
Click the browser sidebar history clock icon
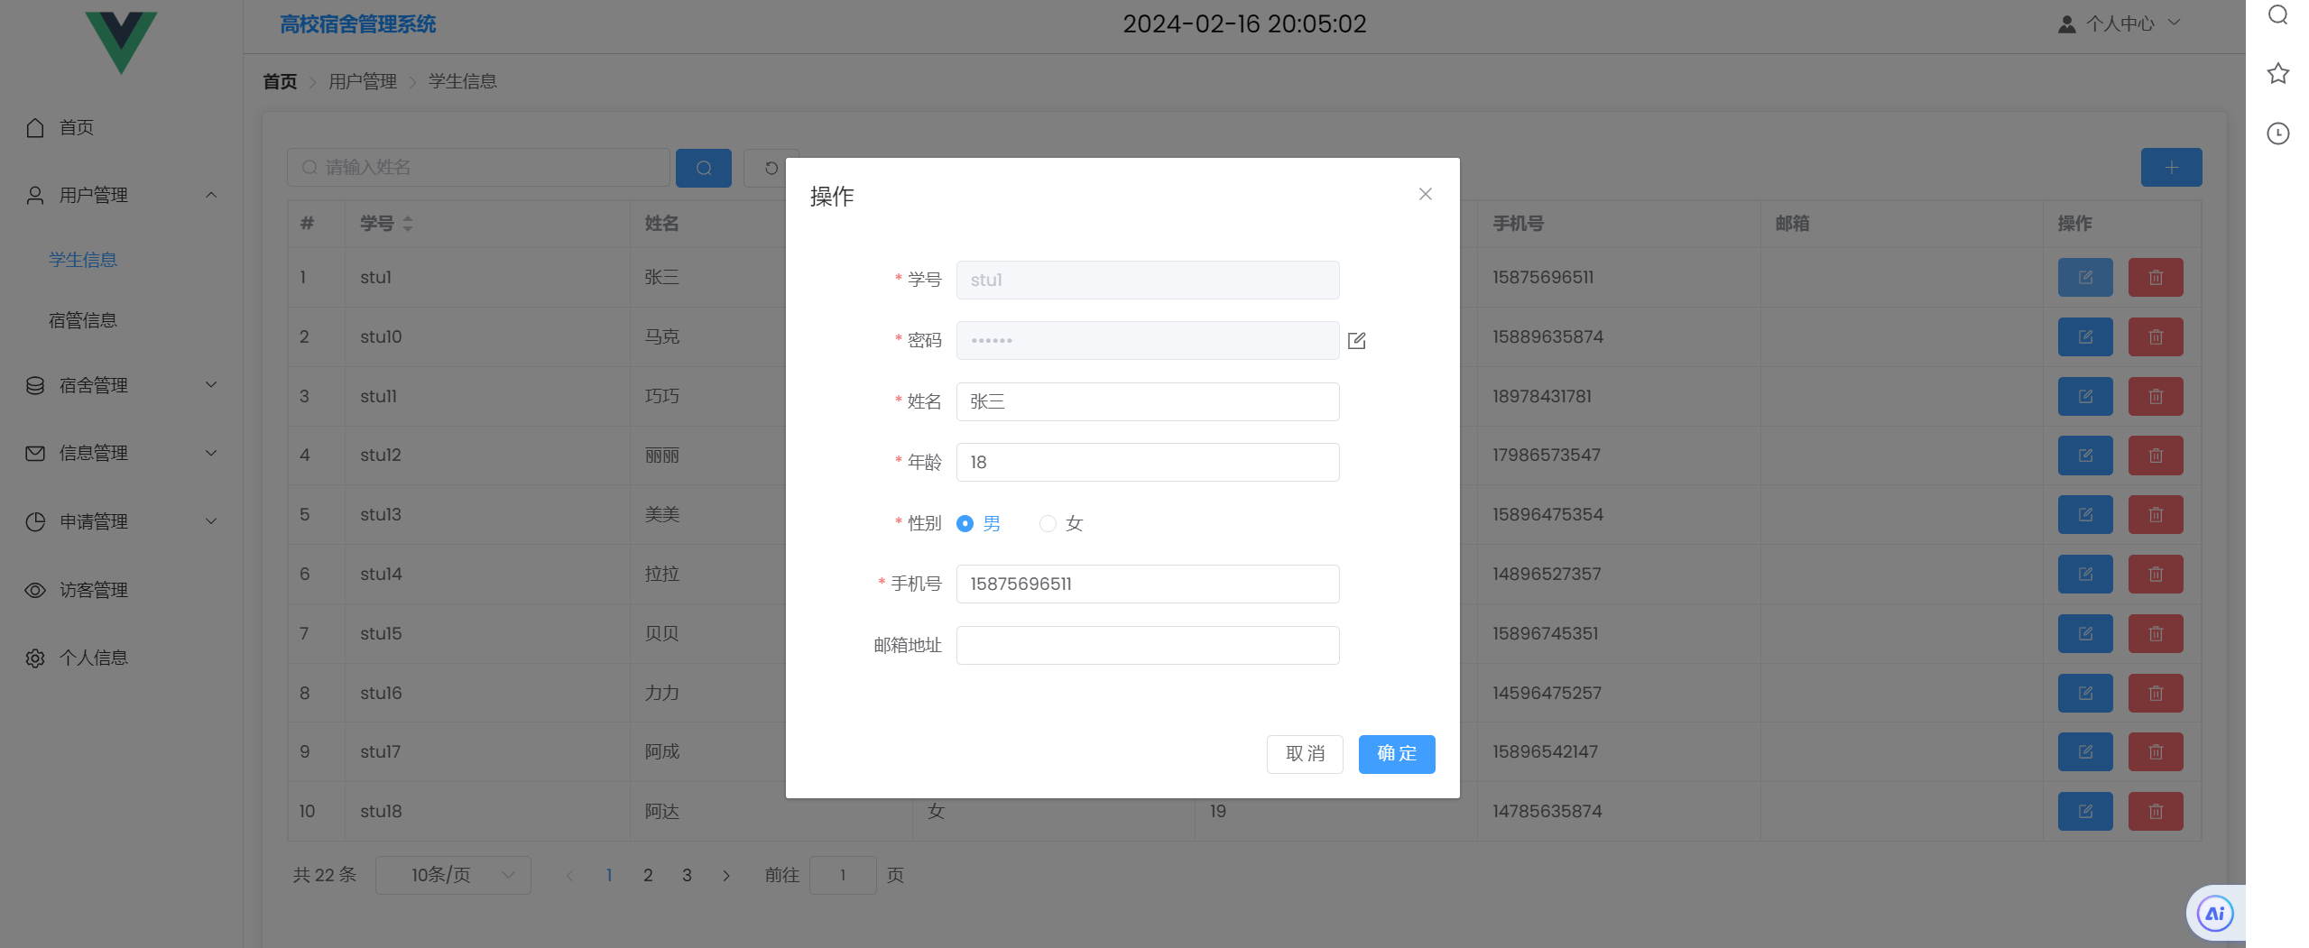[2277, 133]
